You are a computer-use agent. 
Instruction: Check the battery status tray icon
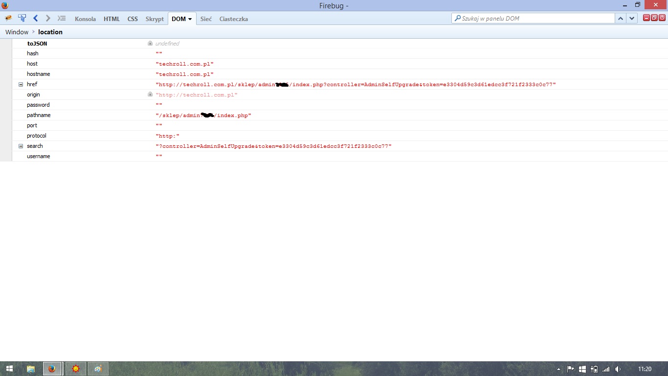(x=594, y=369)
